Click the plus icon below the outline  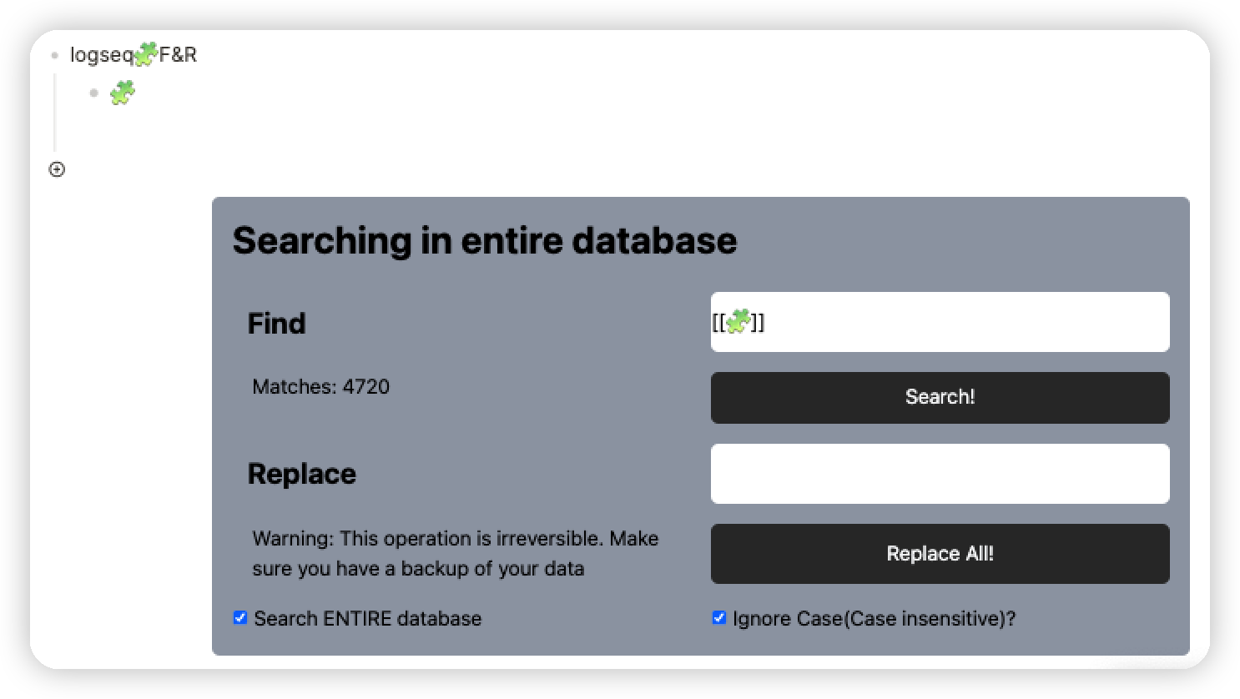click(57, 169)
